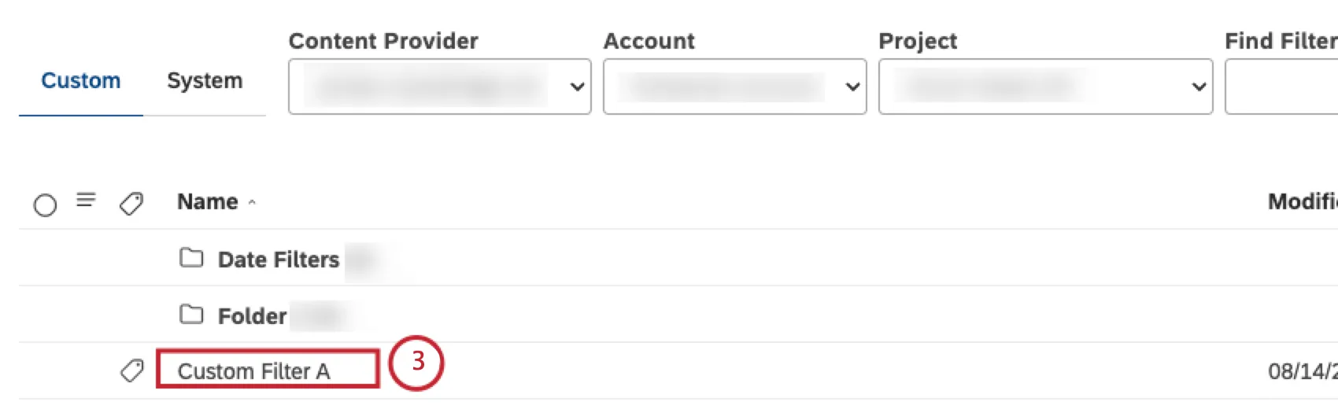
Task: Open the Folder row
Action: pyautogui.click(x=252, y=316)
